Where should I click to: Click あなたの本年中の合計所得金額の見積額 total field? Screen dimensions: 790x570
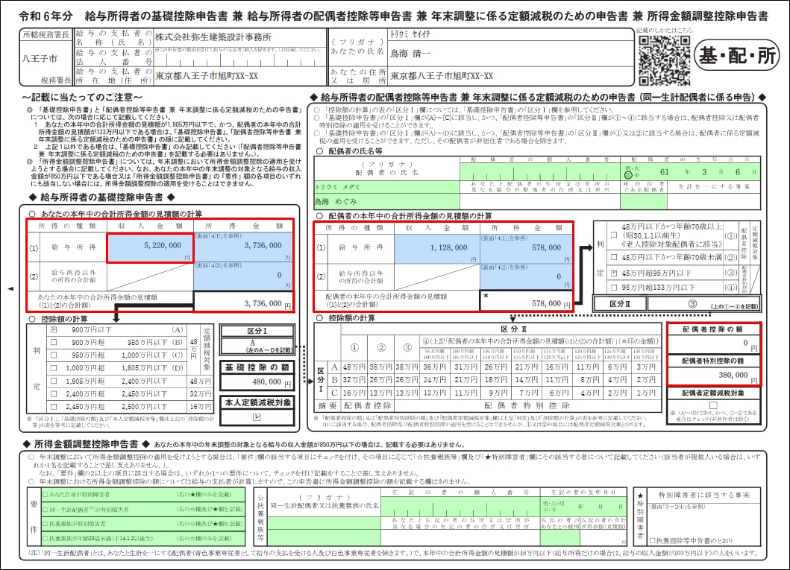pos(243,302)
